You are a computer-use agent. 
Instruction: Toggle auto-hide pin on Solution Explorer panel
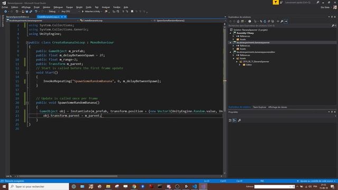click(x=332, y=17)
